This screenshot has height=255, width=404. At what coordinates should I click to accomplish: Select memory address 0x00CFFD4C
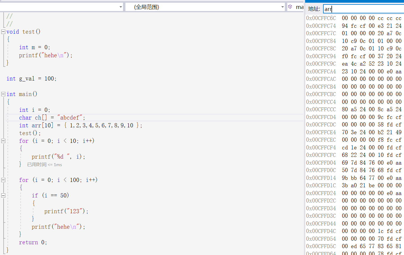(321, 231)
